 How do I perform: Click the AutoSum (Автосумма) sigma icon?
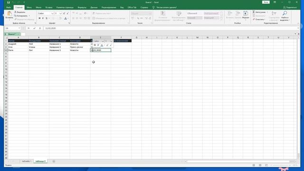254,12
